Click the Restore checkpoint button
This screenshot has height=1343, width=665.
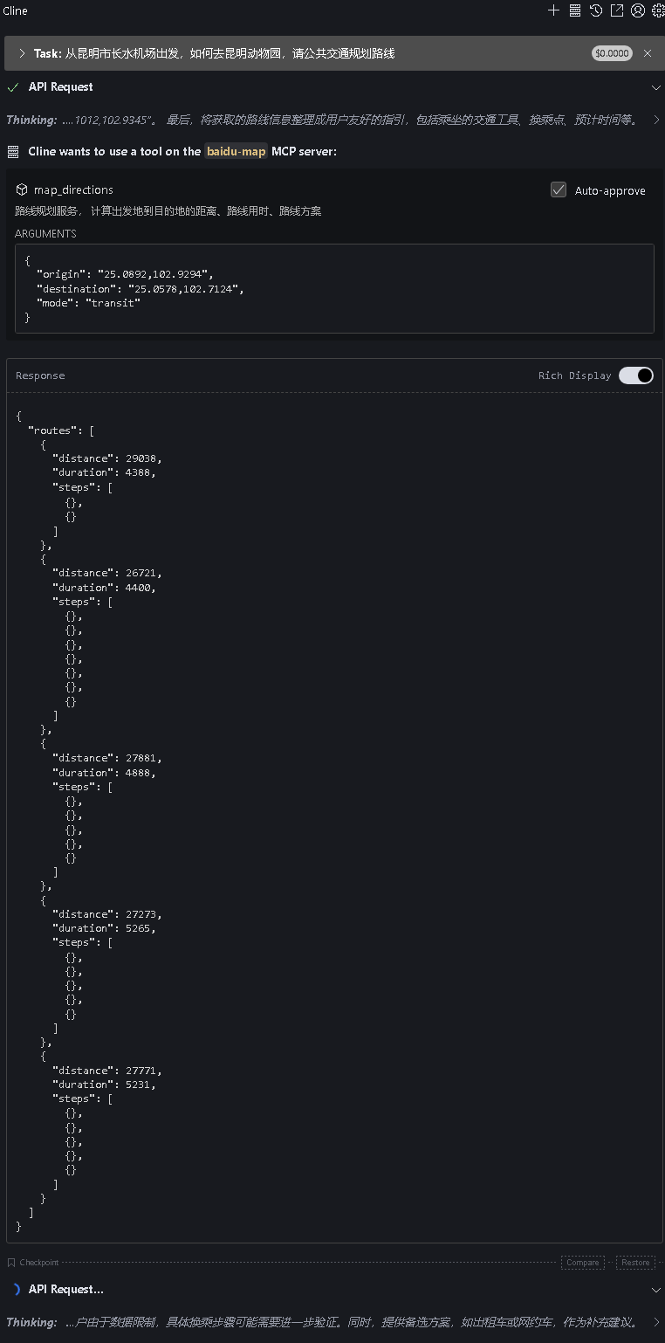pyautogui.click(x=635, y=1263)
